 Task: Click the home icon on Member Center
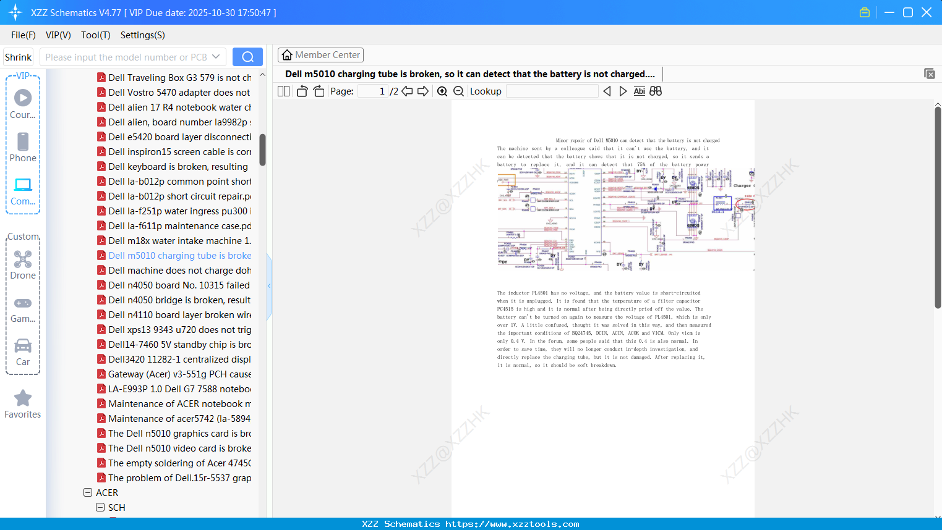287,55
